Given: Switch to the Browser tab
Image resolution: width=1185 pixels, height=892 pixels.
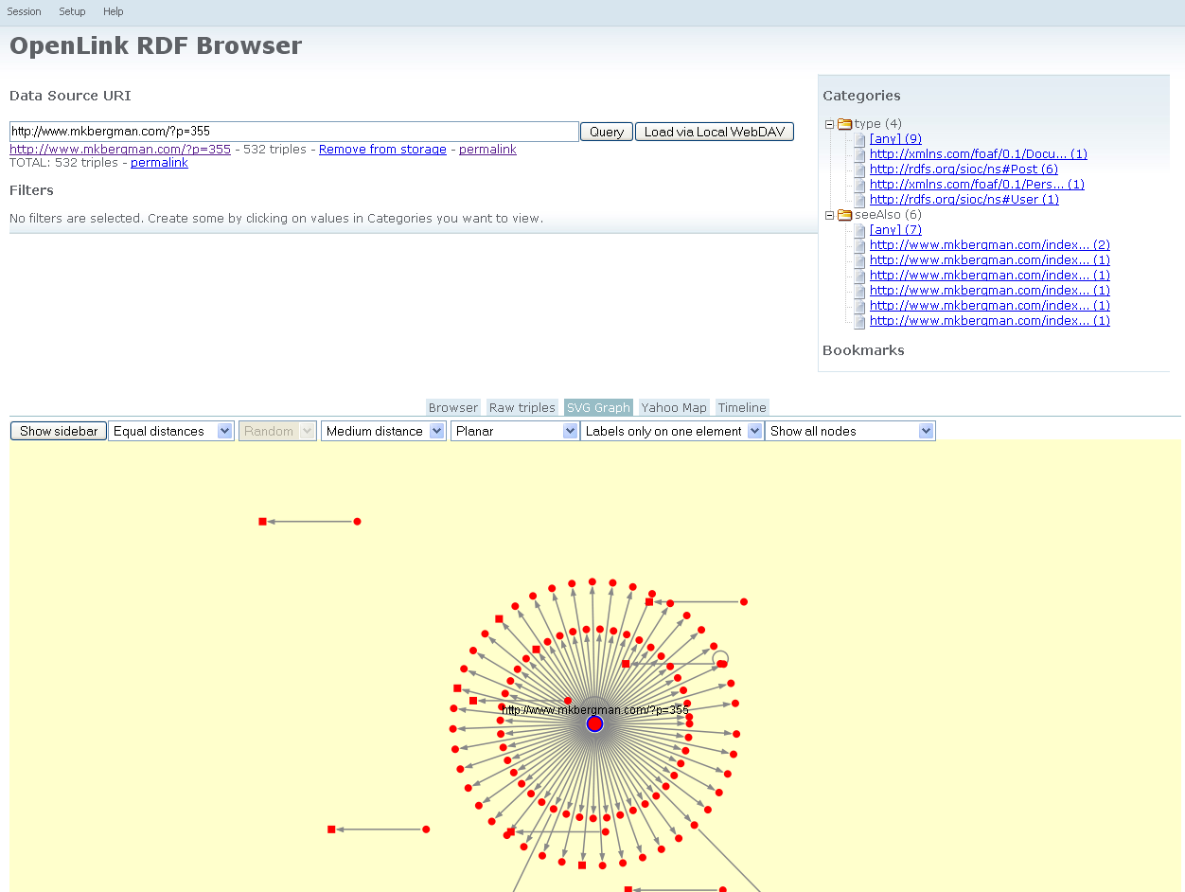Looking at the screenshot, I should pos(453,407).
